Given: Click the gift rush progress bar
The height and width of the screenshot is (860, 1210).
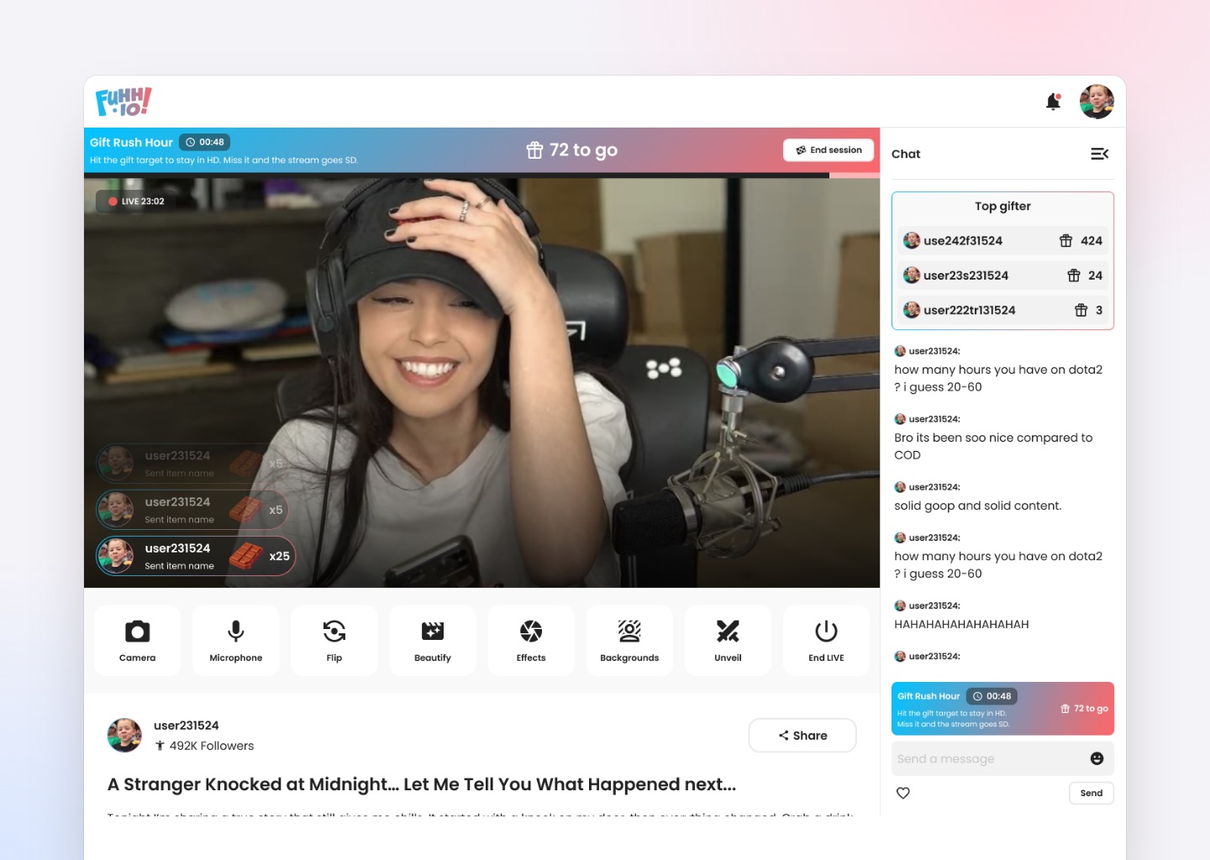Looking at the screenshot, I should point(481,176).
